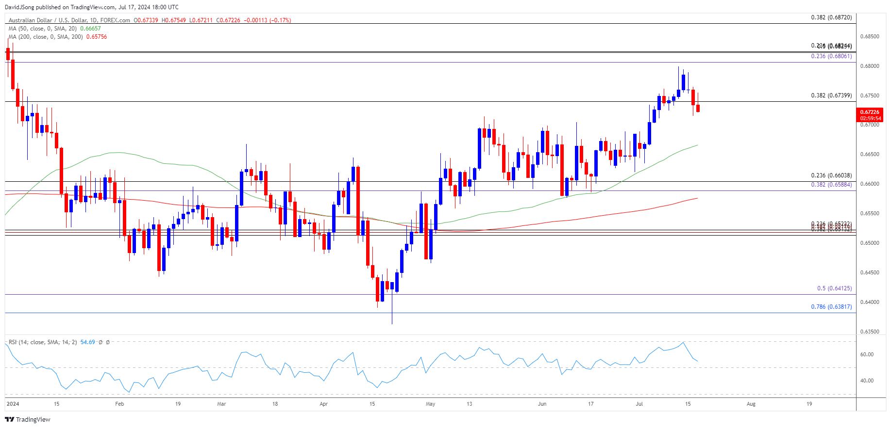This screenshot has height=428, width=891.
Task: Click the 0.5 (0.64125) Fibonacci label
Action: point(834,288)
